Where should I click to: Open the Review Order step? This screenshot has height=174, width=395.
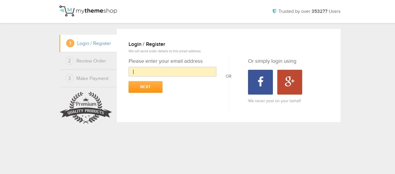click(88, 61)
